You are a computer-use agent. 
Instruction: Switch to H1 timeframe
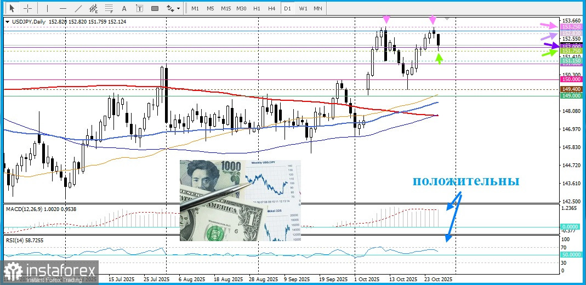pos(257,8)
